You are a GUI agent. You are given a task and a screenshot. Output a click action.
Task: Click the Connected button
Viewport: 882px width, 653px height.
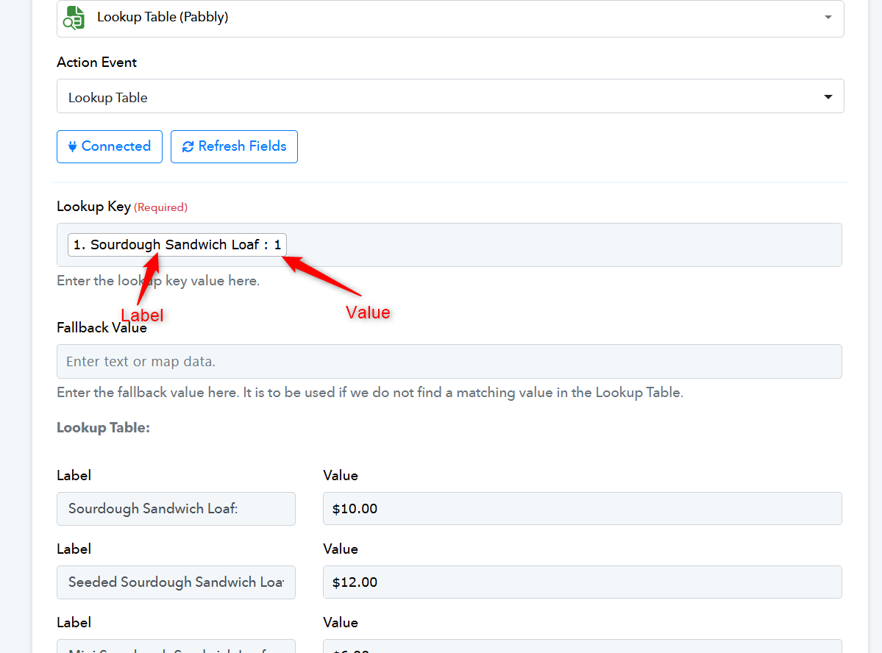point(110,147)
